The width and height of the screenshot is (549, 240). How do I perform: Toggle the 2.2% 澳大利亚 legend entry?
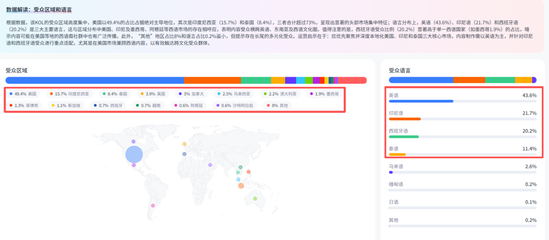[x=280, y=94]
